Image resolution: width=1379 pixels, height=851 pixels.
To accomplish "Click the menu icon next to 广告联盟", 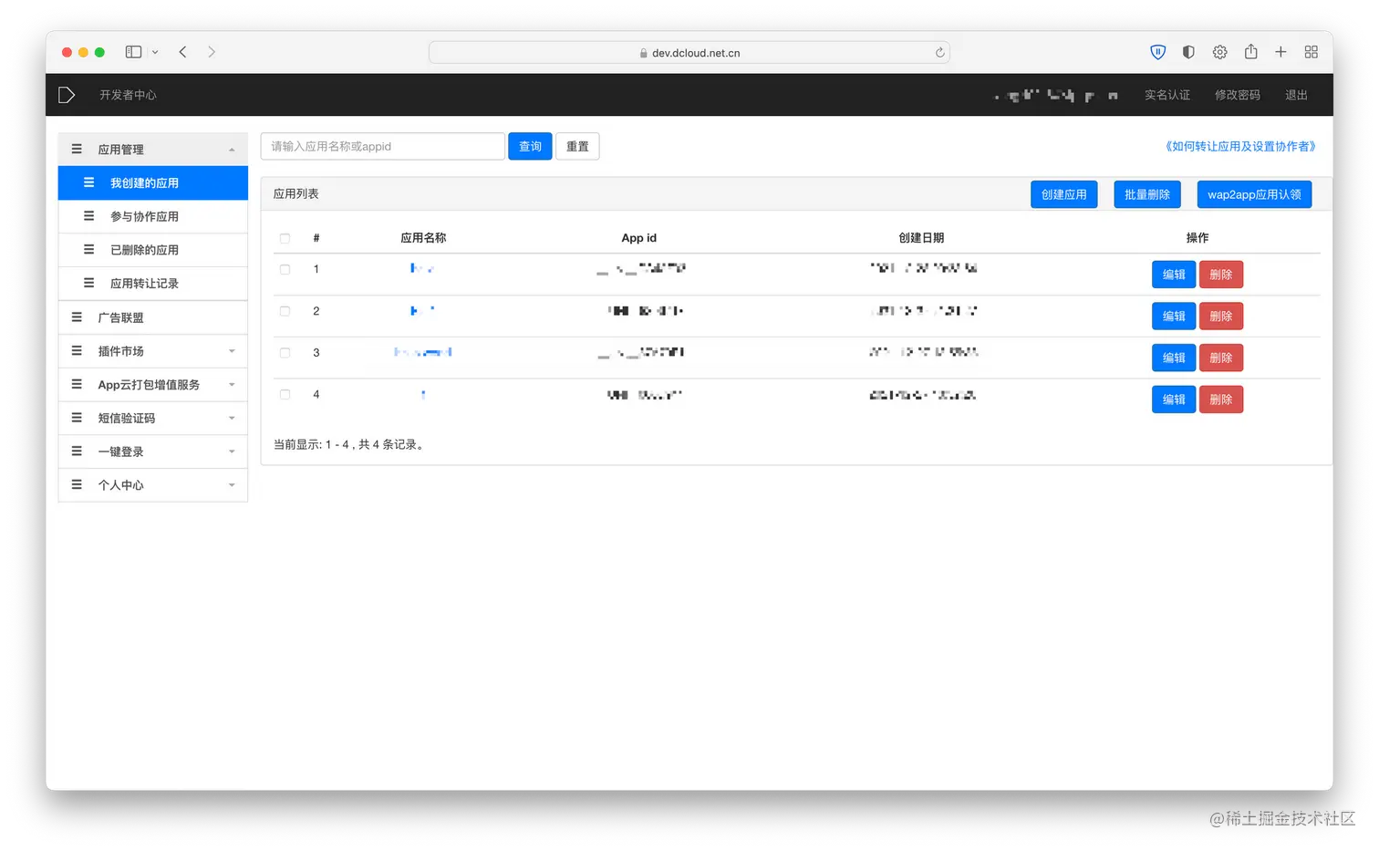I will [x=77, y=317].
